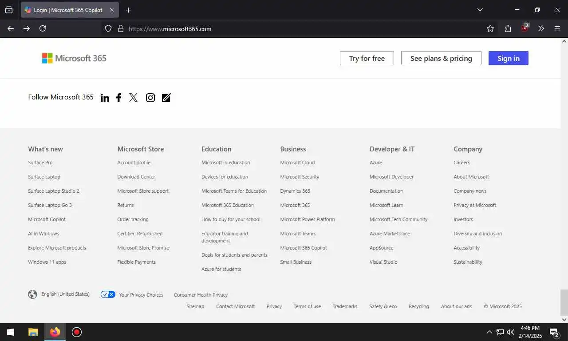Viewport: 568px width, 341px height.
Task: Open the Firefox View icon
Action: point(9,10)
